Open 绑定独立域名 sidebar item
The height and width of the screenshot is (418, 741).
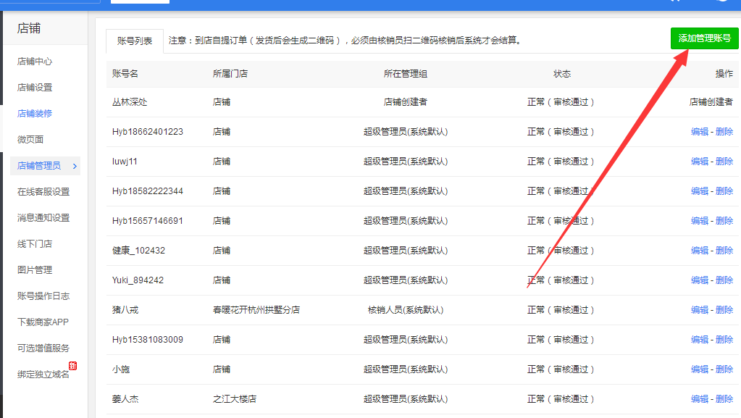pos(43,375)
